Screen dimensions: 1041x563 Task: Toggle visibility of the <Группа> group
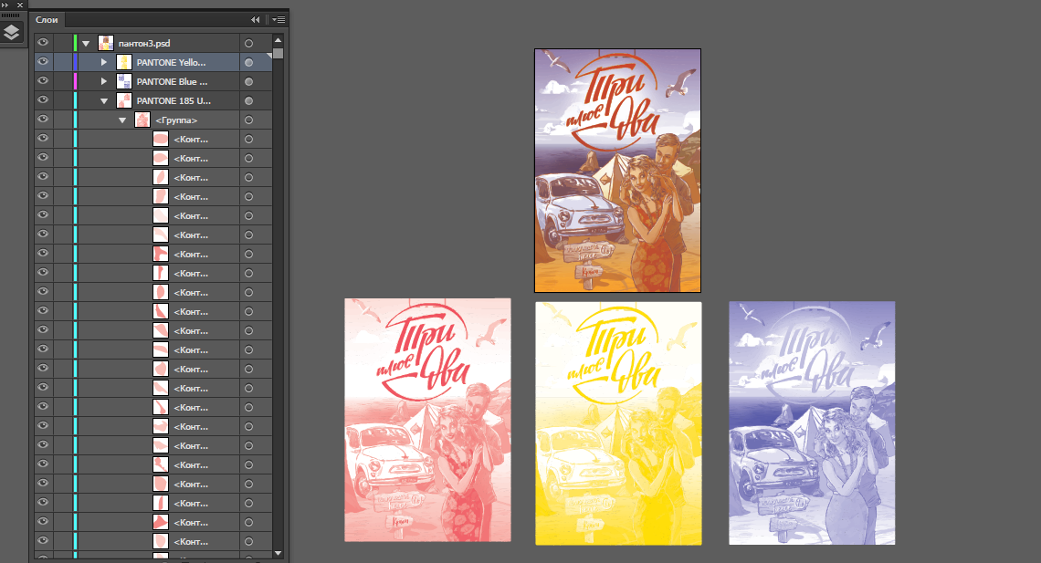[43, 120]
